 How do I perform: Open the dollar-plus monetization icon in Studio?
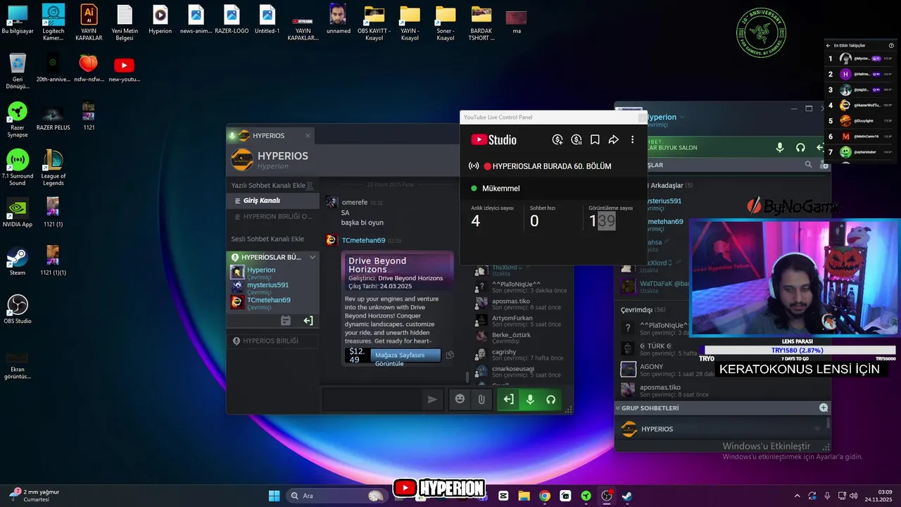(557, 139)
